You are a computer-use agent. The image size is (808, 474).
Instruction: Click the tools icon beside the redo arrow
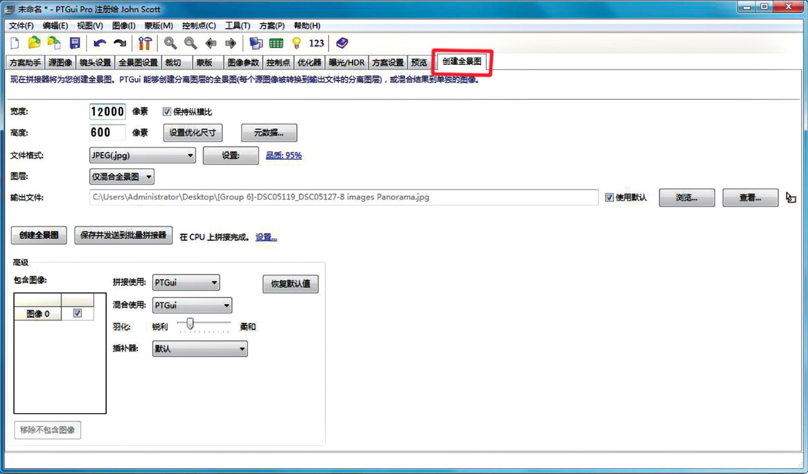click(145, 43)
